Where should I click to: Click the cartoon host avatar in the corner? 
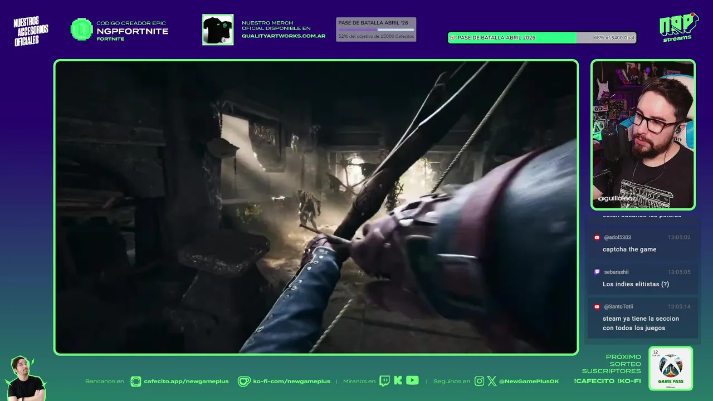[25, 378]
